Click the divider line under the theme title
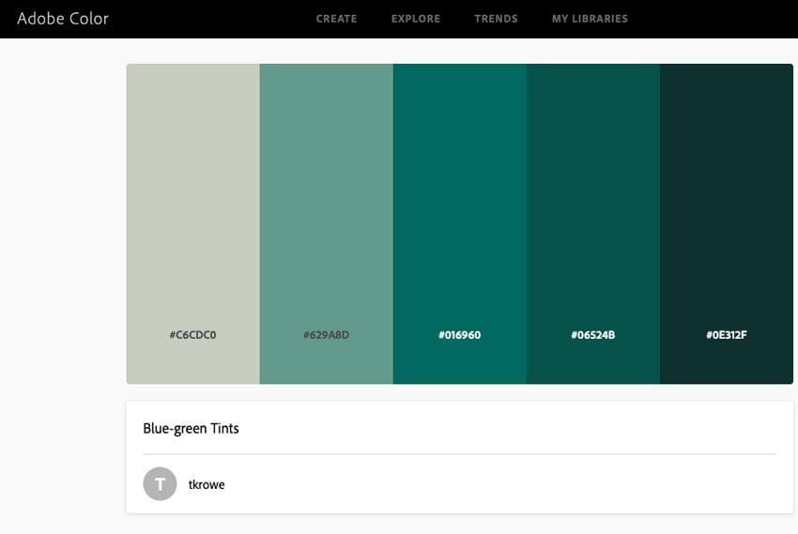This screenshot has width=798, height=534. coord(459,454)
